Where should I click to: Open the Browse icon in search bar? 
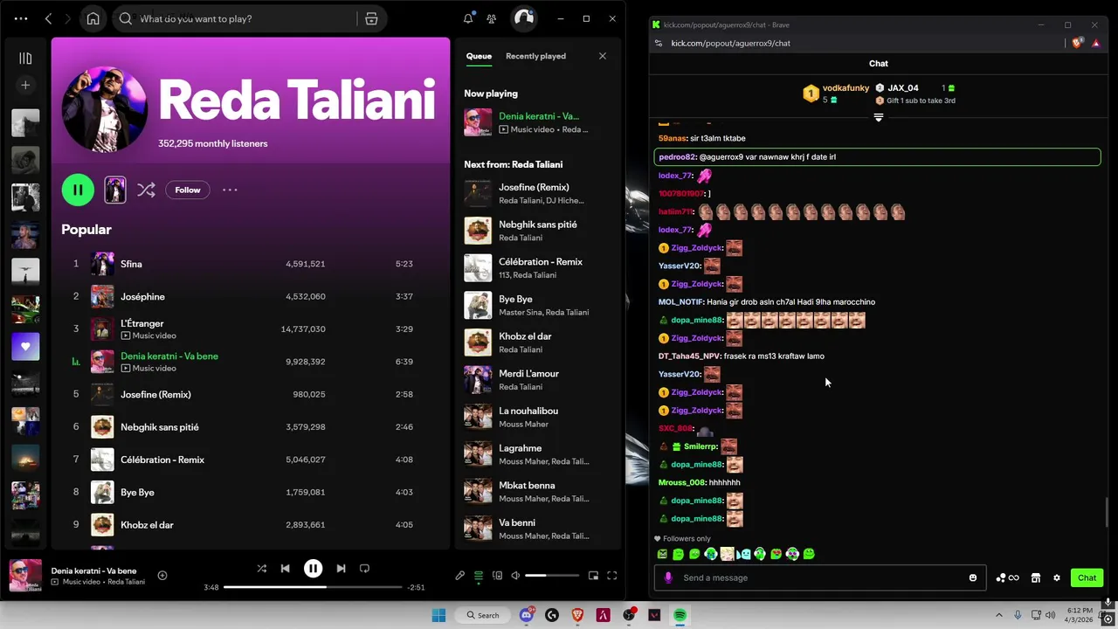click(371, 18)
